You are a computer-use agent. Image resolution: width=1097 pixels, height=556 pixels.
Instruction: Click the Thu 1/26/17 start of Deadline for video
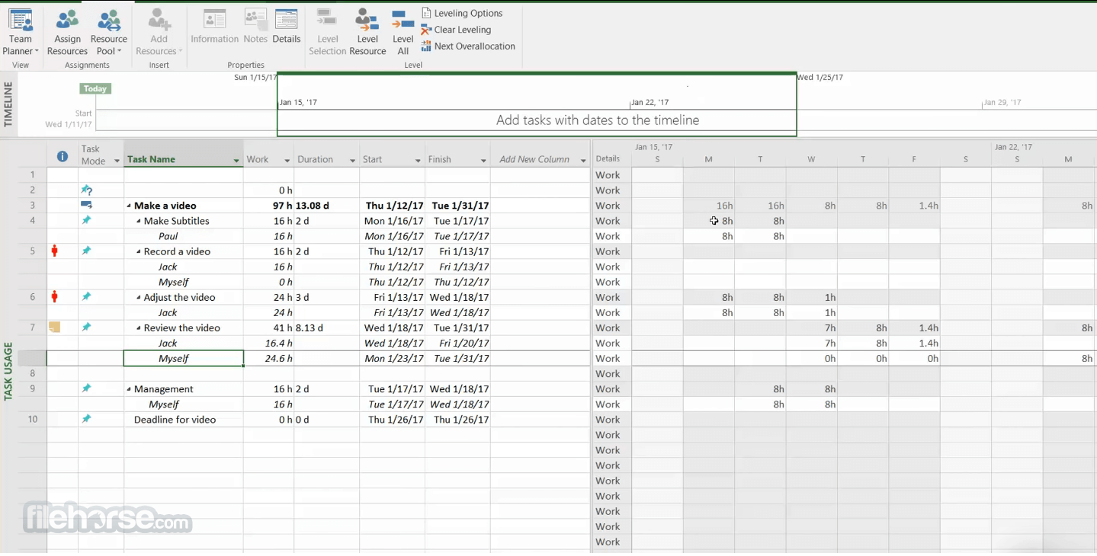[x=392, y=419]
